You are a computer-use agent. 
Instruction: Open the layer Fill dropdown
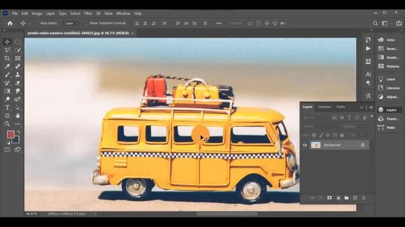pos(363,135)
